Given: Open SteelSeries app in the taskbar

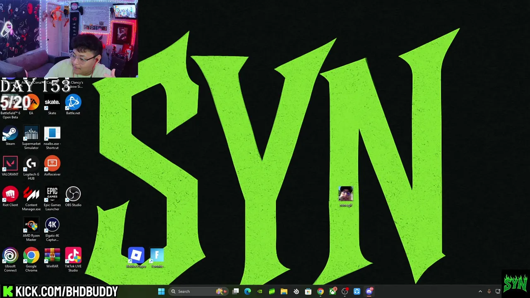Looking at the screenshot, I should pos(296,291).
